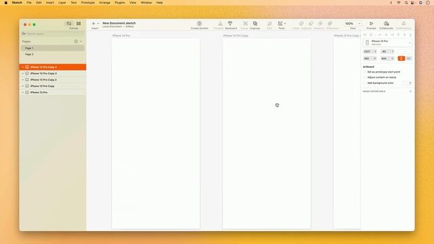Select the iPhone 13 Pro layer row
The width and height of the screenshot is (434, 244).
click(x=53, y=92)
